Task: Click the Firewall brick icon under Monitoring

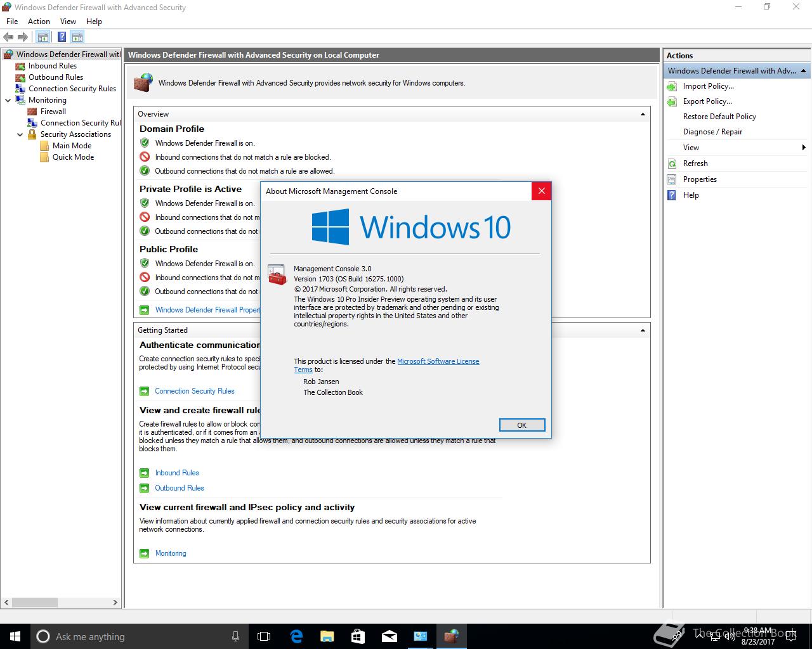Action: tap(32, 112)
